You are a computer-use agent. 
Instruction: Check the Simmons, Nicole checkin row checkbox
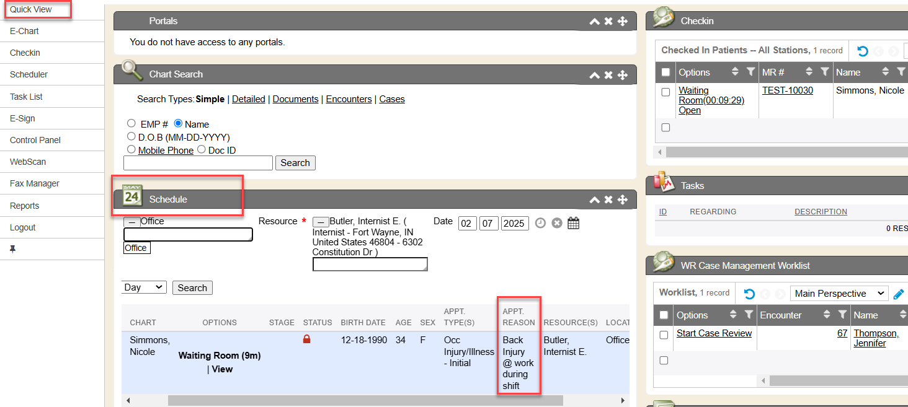tap(665, 92)
